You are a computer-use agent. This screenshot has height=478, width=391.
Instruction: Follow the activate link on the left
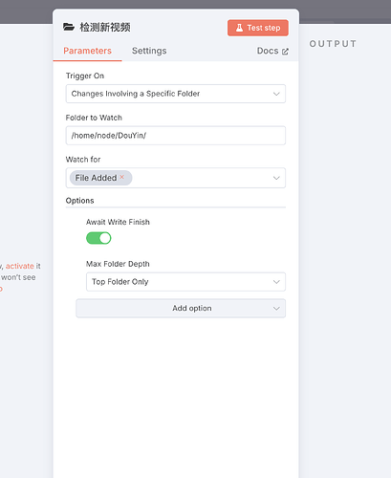pyautogui.click(x=20, y=266)
